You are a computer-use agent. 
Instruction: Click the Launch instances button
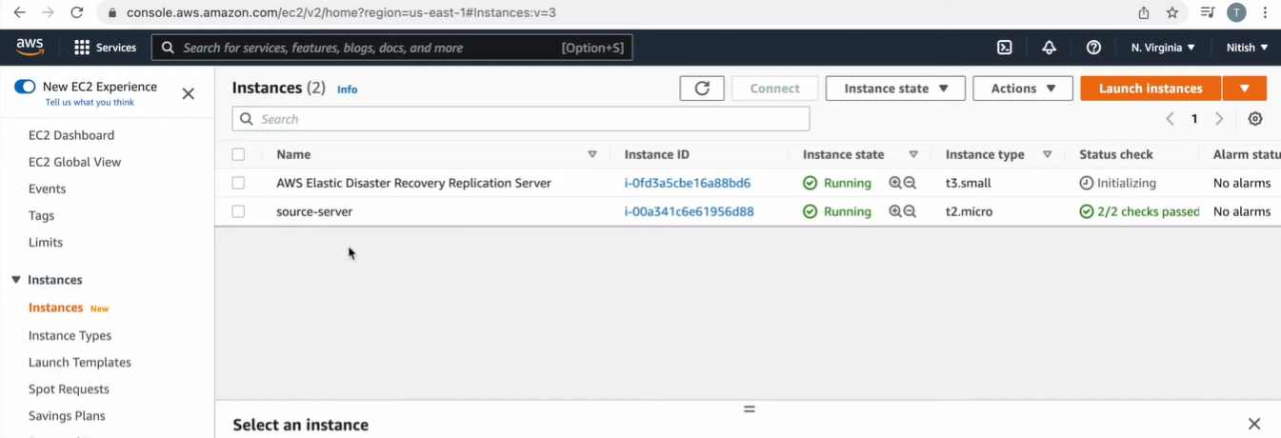click(x=1151, y=89)
